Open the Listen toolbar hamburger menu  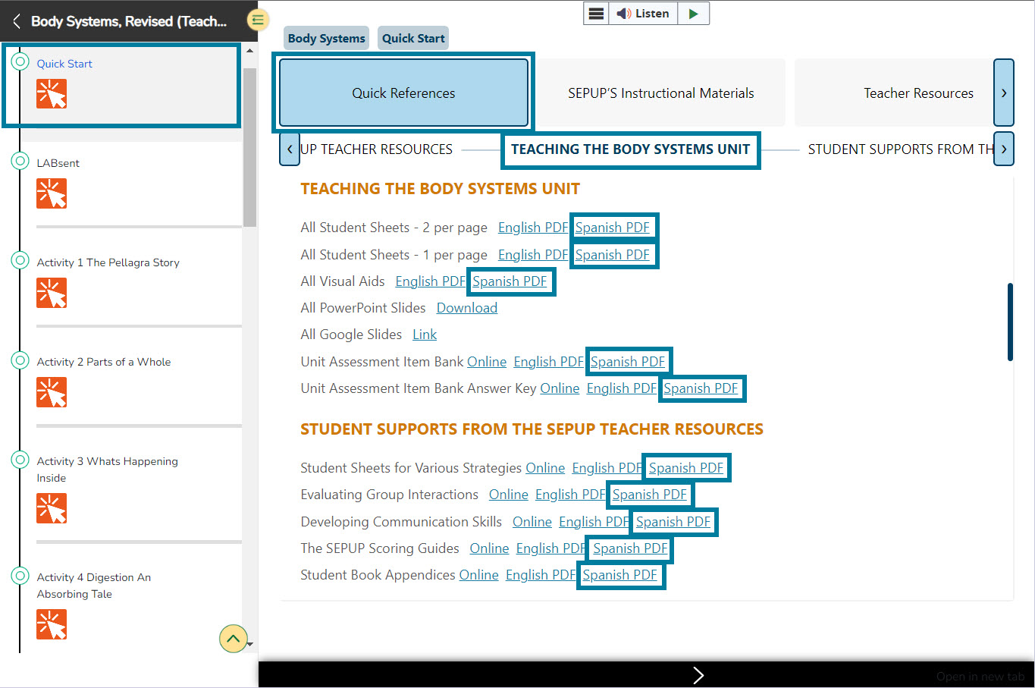597,14
